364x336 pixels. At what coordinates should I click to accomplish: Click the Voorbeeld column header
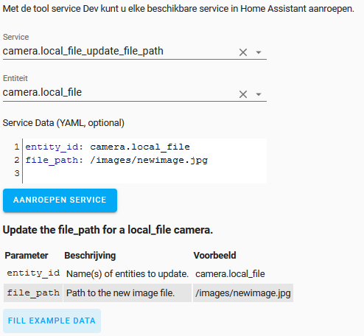point(214,256)
